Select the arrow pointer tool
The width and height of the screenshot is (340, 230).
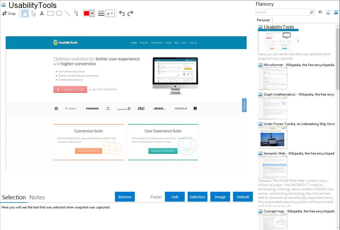[33, 13]
